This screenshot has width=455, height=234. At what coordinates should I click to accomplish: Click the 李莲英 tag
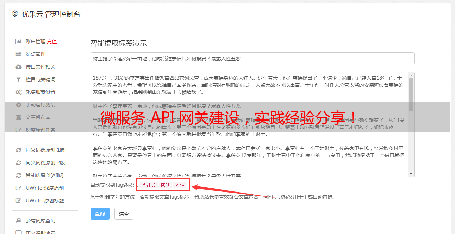[x=149, y=185]
